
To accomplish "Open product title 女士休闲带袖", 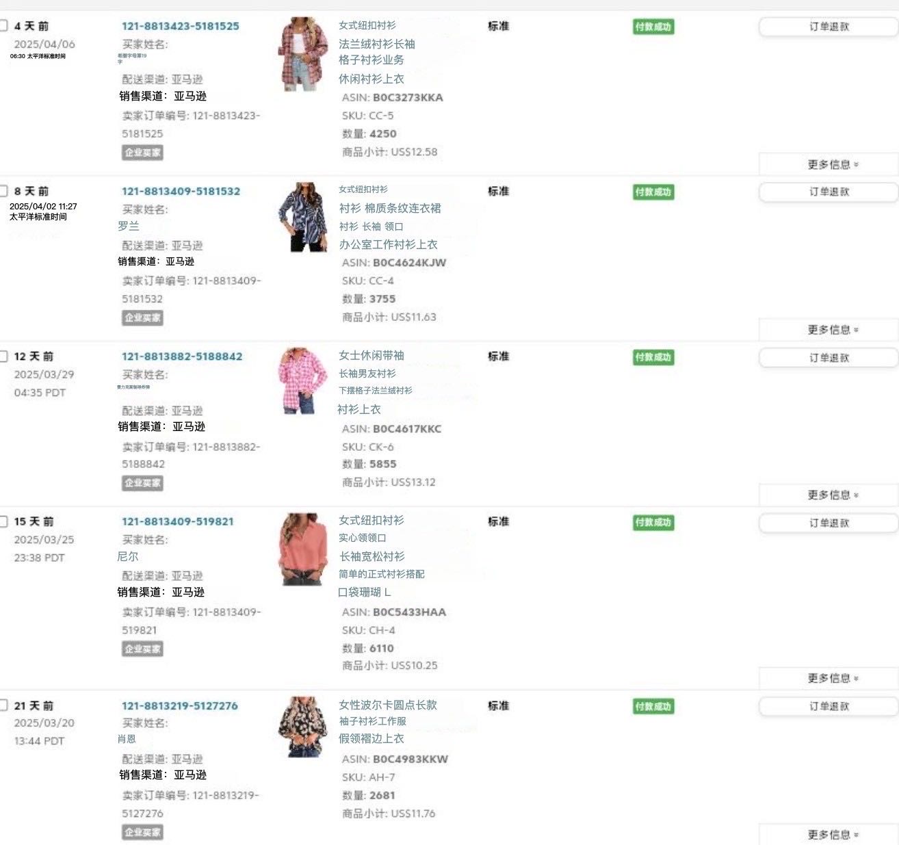I will click(x=372, y=355).
